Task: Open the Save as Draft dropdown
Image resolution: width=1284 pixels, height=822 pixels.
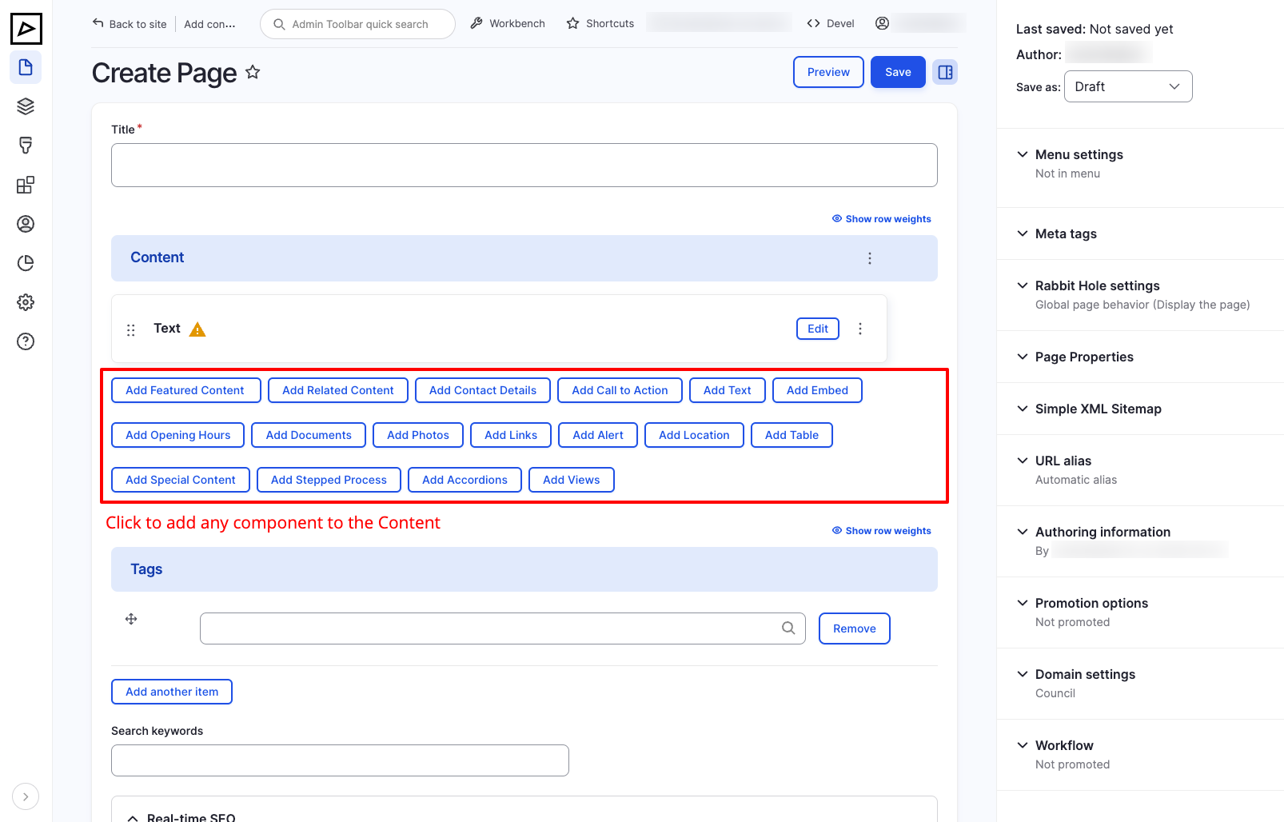Action: (1128, 86)
